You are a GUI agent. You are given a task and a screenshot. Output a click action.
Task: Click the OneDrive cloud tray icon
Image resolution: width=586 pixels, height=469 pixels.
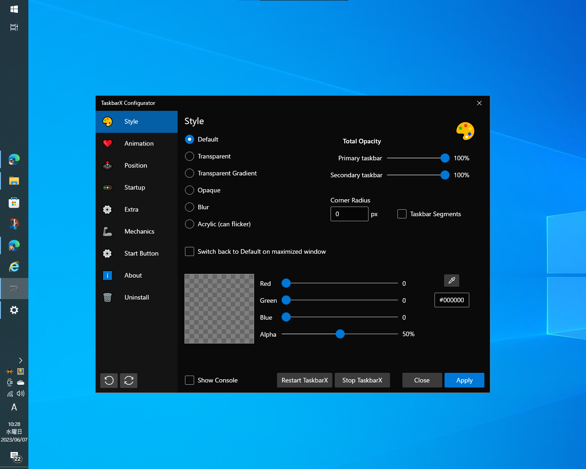coord(20,382)
